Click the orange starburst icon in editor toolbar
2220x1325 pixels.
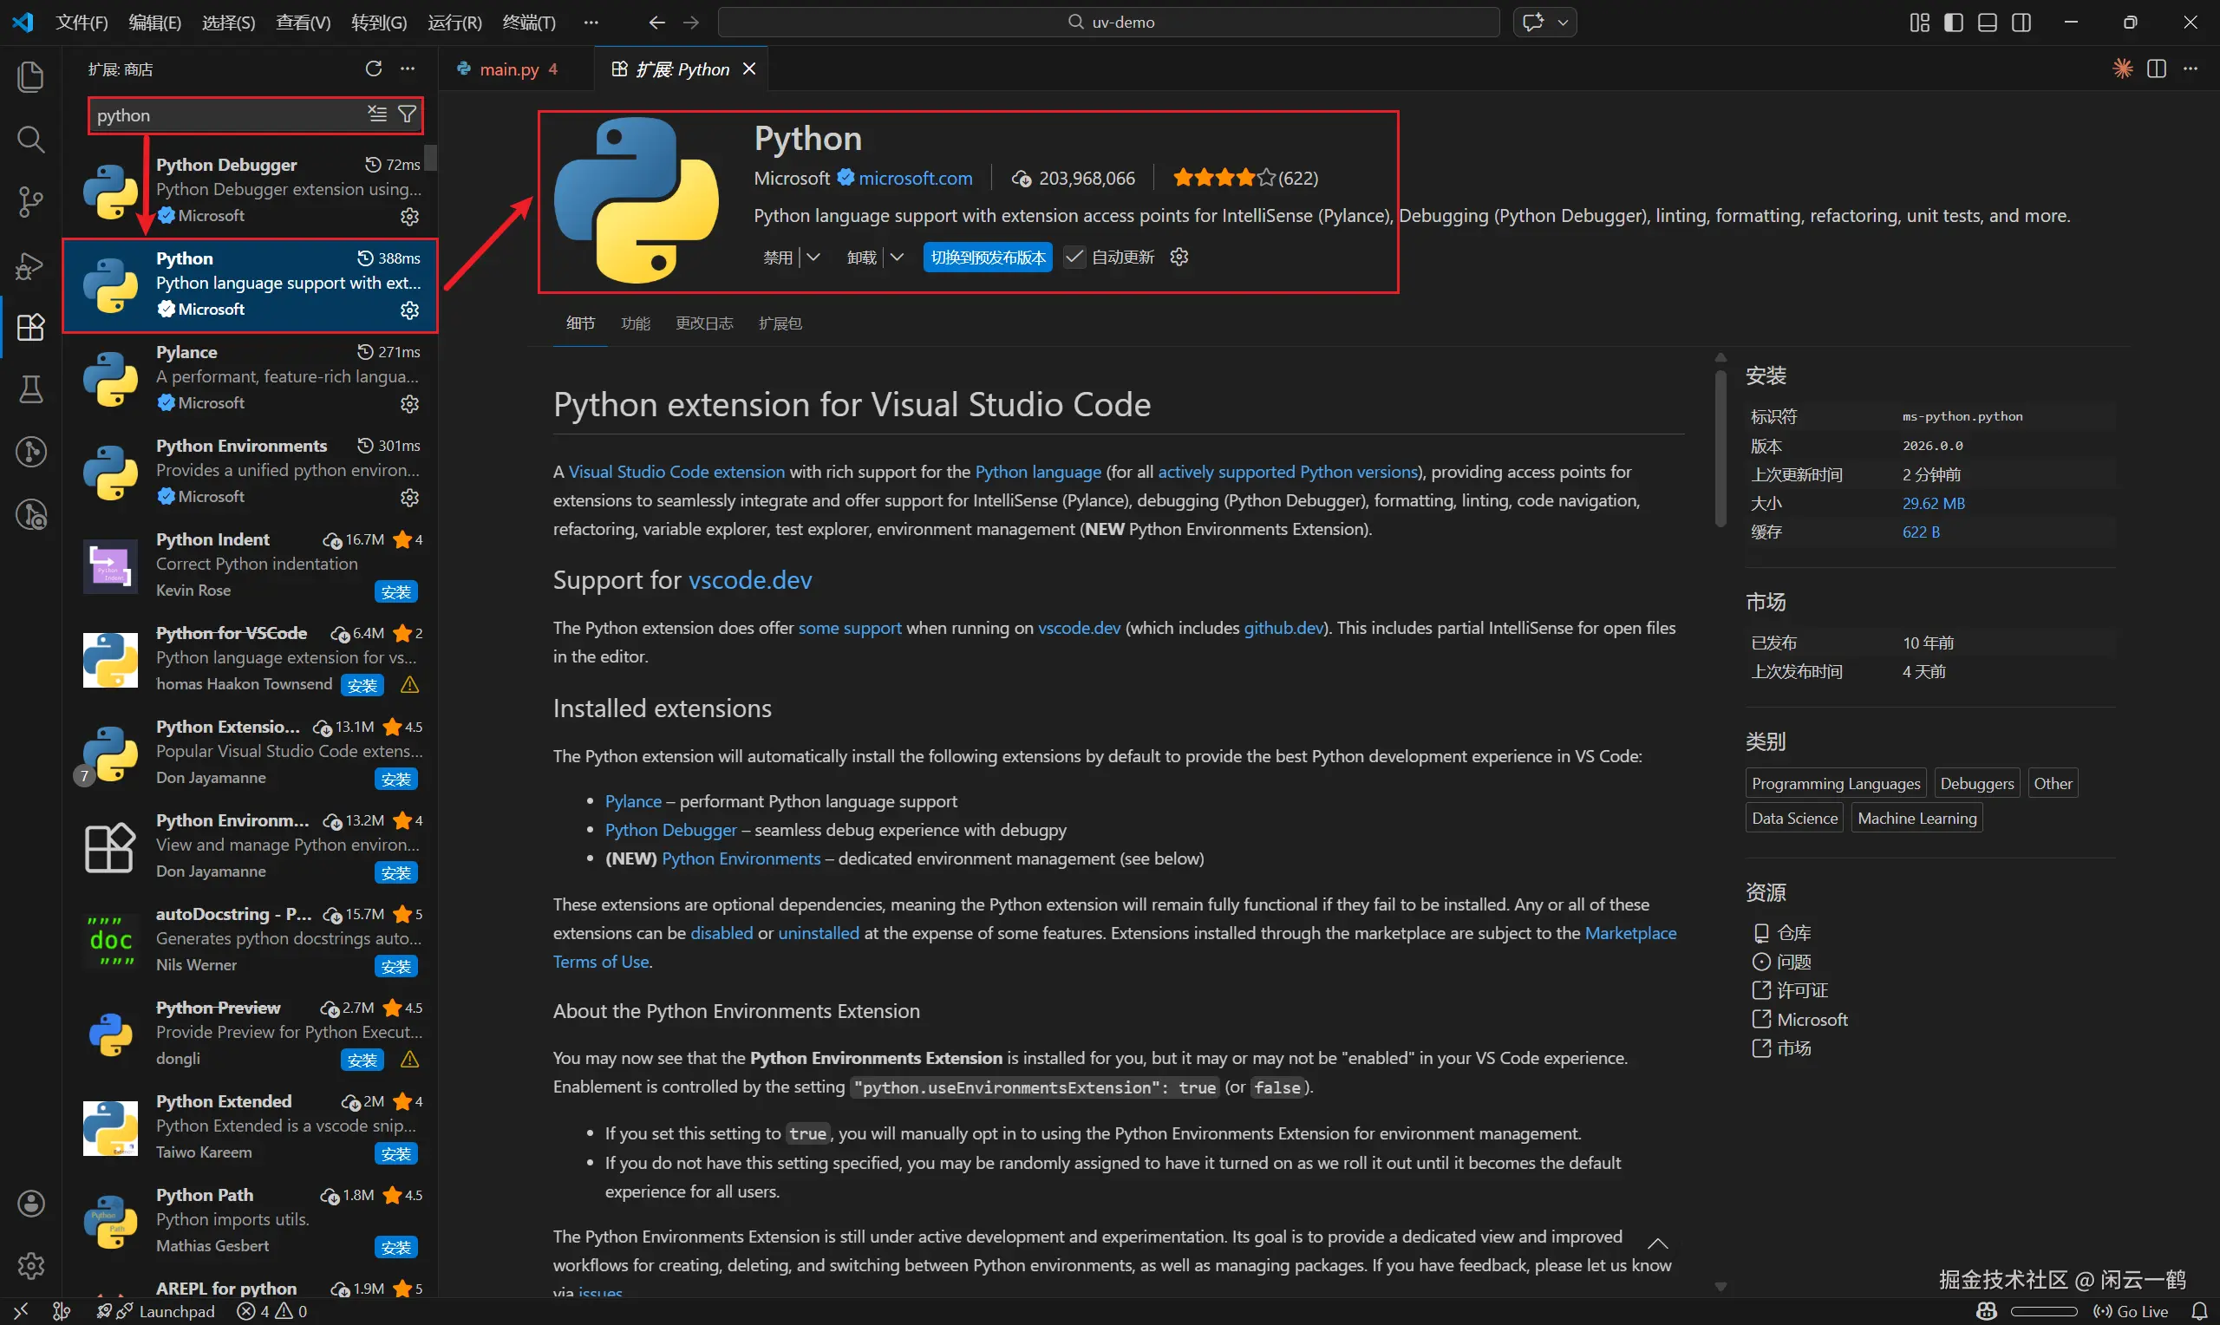pyautogui.click(x=2123, y=69)
